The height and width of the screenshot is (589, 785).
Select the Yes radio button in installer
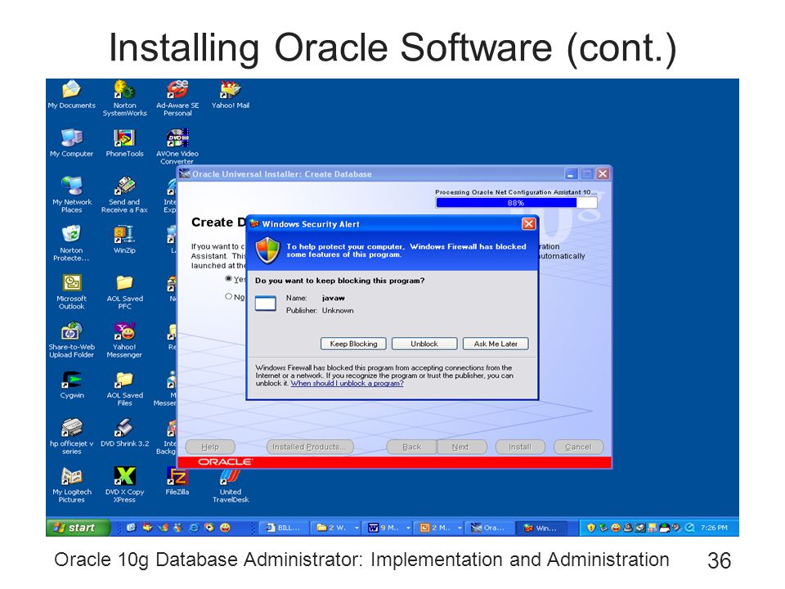229,278
